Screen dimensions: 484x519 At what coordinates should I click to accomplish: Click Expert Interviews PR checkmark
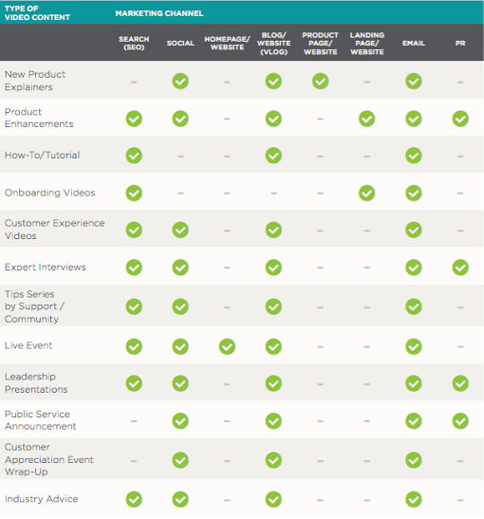[x=460, y=268]
